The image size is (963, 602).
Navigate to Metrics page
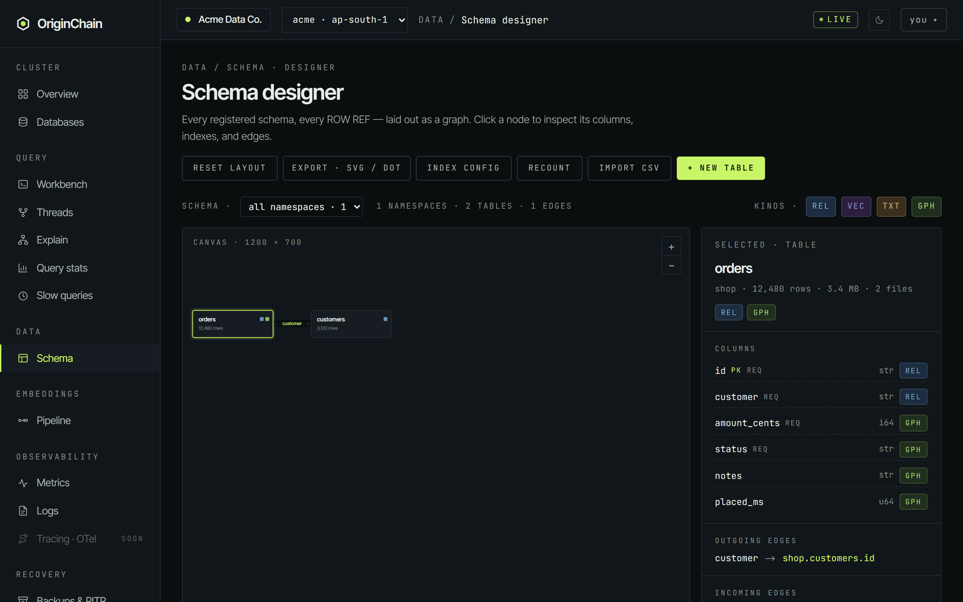[80, 483]
